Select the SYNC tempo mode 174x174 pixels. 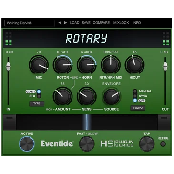(135, 96)
